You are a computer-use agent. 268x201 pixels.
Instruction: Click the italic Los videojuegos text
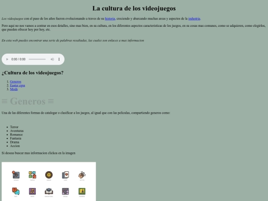[x=12, y=18]
